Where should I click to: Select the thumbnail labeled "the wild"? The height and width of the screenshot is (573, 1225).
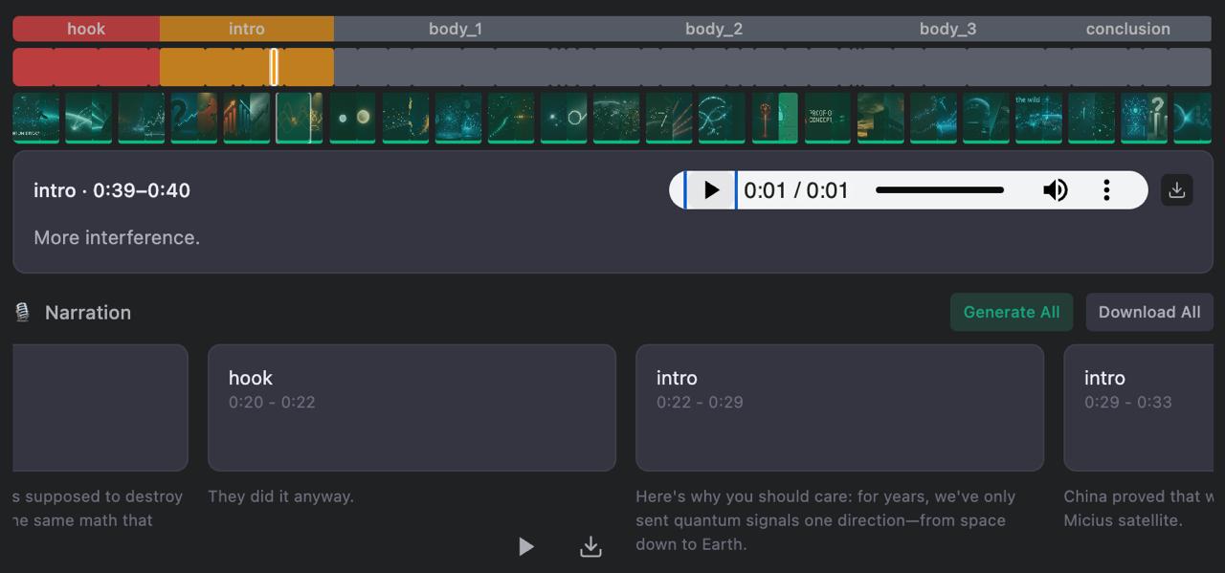coord(1038,118)
